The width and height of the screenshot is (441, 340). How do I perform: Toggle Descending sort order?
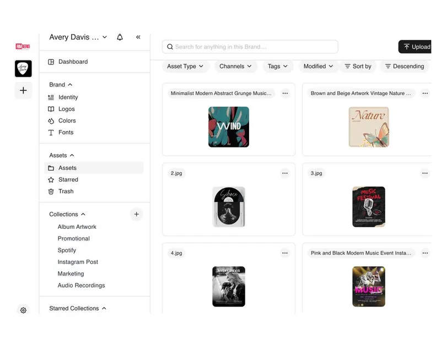tap(404, 66)
